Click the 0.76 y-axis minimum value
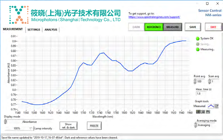Image resolution: width=223 pixels, height=140 pixels. pos(13,109)
